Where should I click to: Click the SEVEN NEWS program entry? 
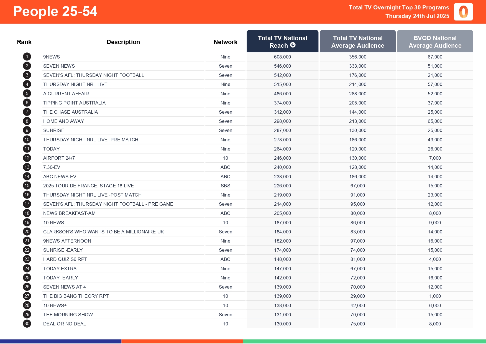[x=59, y=66]
